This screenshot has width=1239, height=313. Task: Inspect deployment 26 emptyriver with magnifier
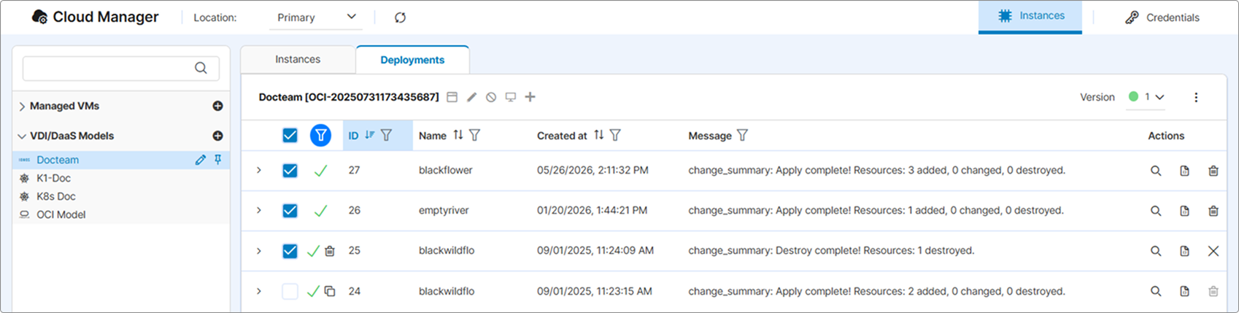(1156, 211)
